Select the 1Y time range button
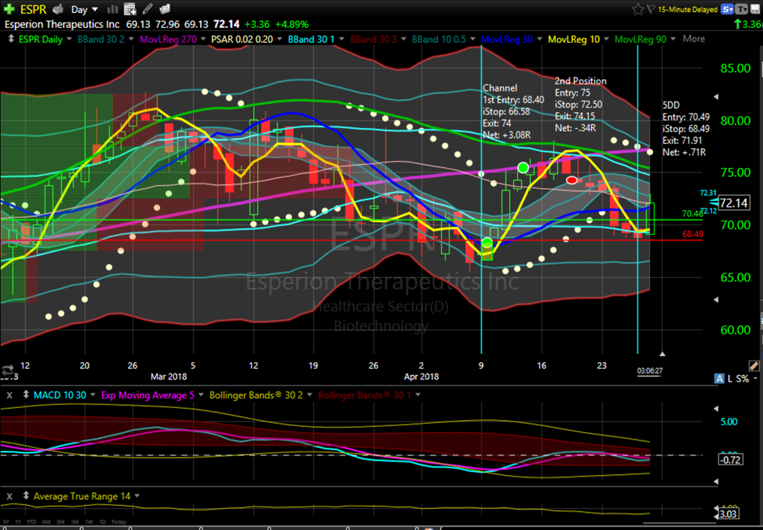The image size is (763, 530). pos(17,522)
